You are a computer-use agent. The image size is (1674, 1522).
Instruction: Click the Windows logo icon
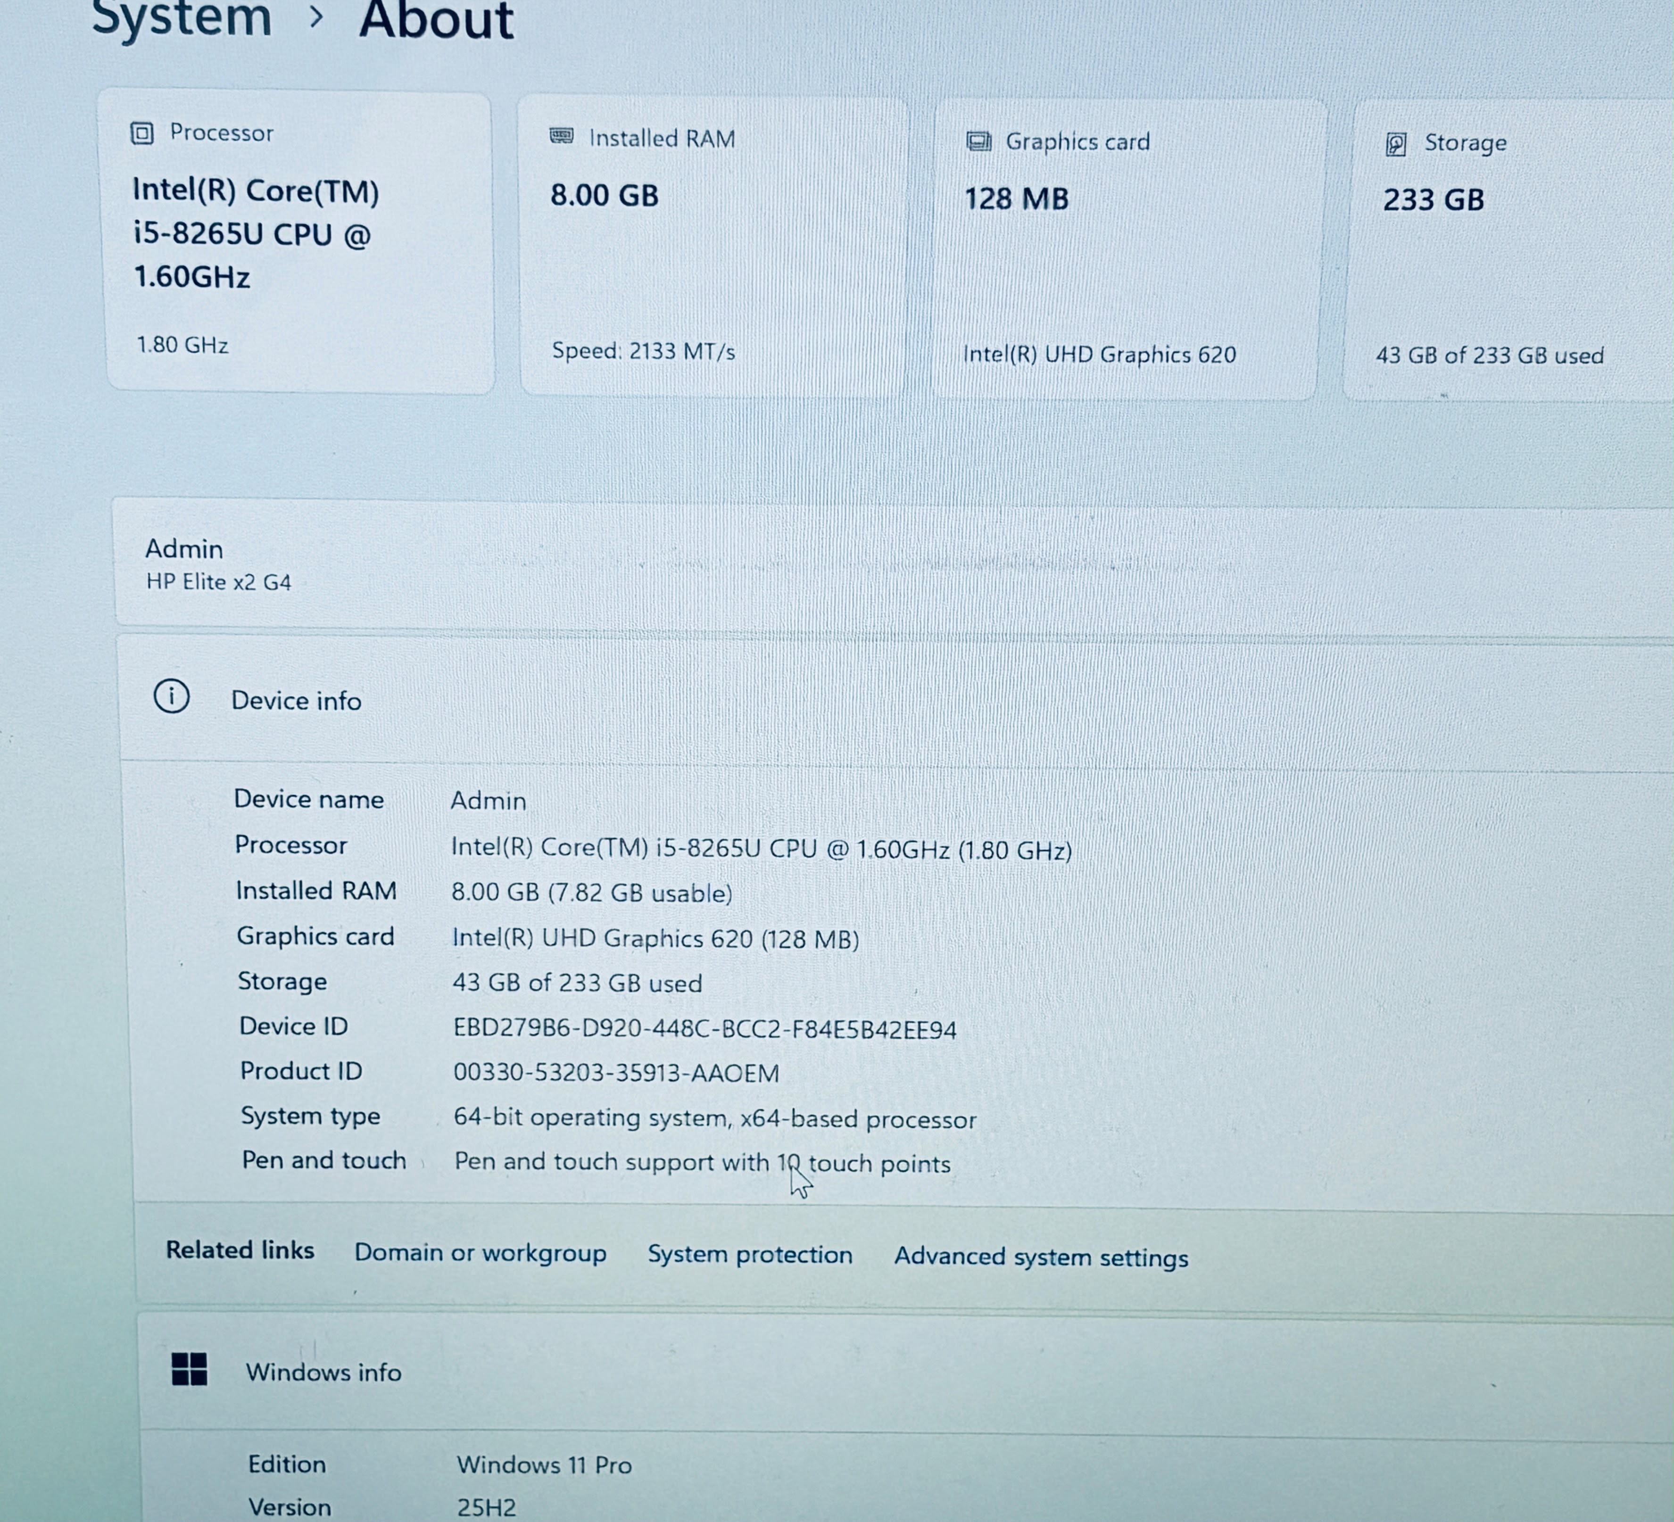click(x=189, y=1368)
